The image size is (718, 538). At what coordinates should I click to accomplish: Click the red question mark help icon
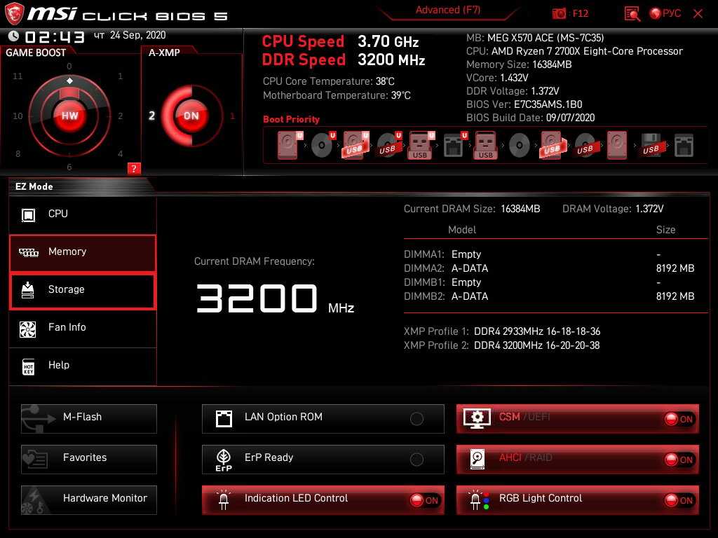[134, 168]
